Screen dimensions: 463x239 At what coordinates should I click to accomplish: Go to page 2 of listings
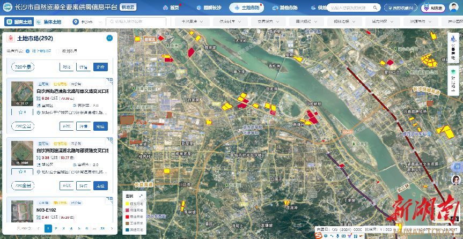point(56,228)
